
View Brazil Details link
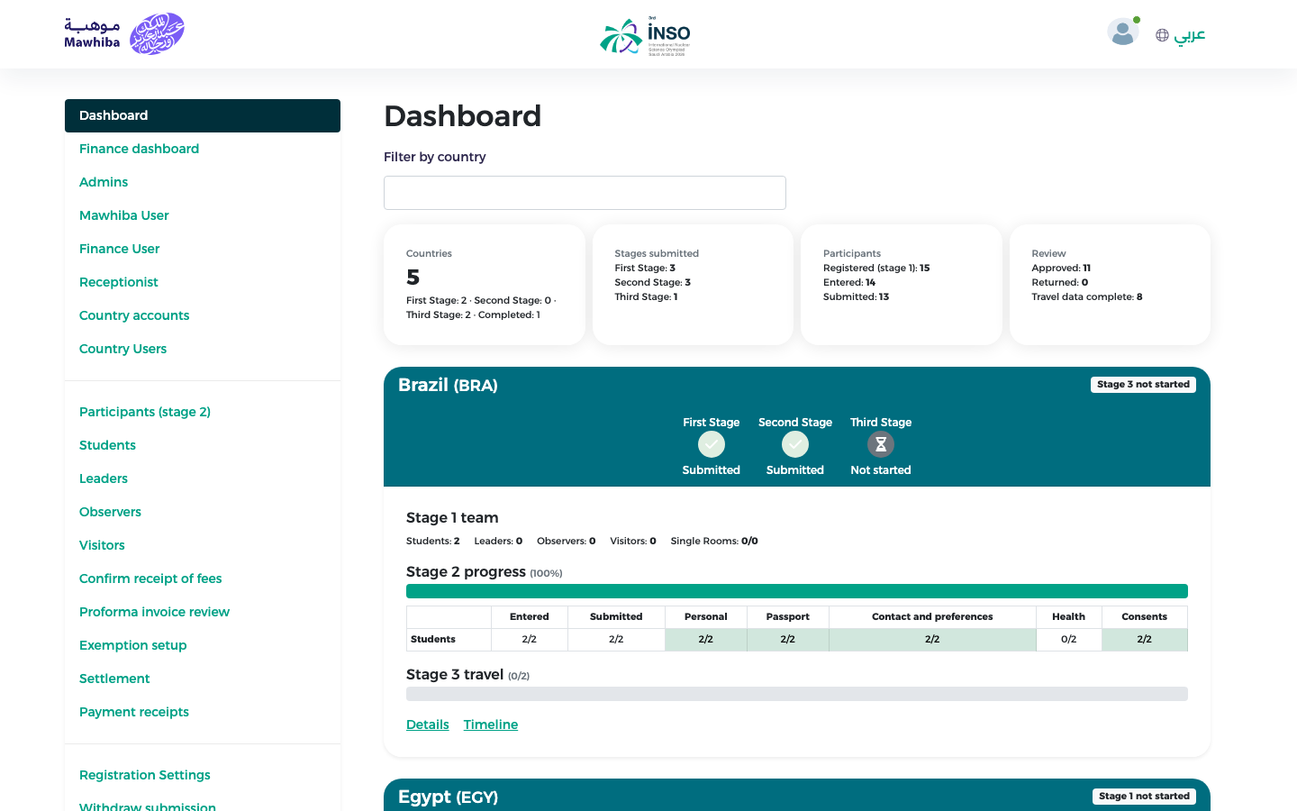428,724
